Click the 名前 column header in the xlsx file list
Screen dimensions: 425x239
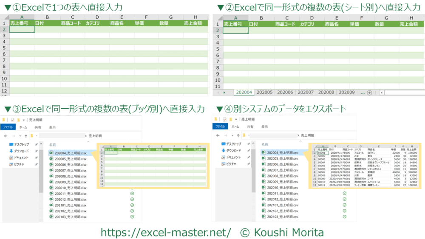[x=53, y=144]
